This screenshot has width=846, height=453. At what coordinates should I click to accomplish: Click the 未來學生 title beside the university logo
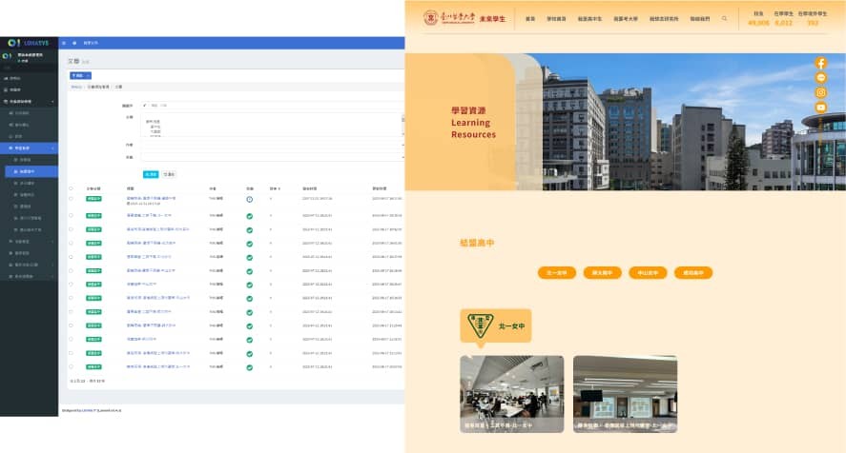[x=492, y=19]
